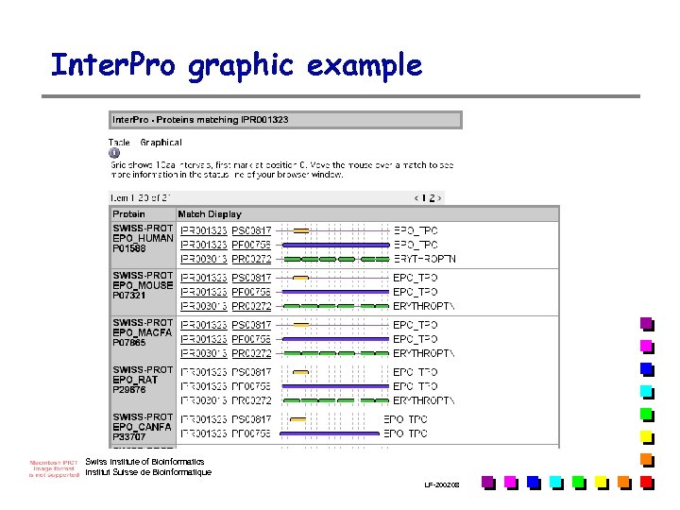Click the blue PF00758 match bar for EPO_CANFA
This screenshot has height=510, width=680.
point(330,433)
